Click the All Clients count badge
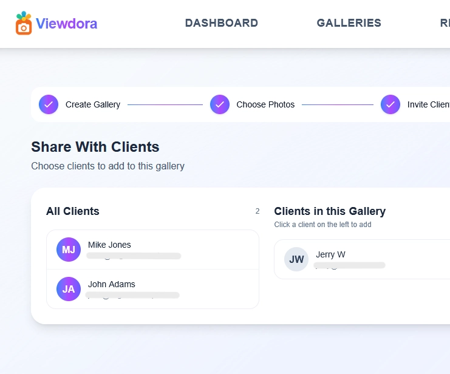This screenshot has width=450, height=374. pyautogui.click(x=257, y=211)
